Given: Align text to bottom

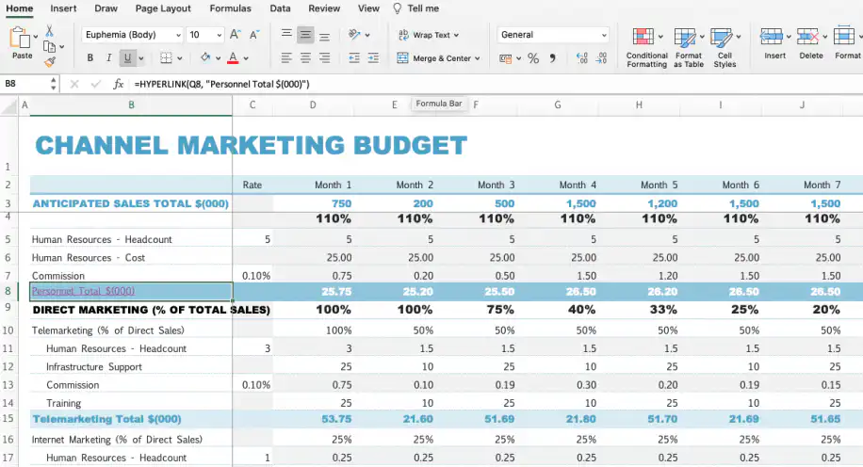Looking at the screenshot, I should pyautogui.click(x=325, y=36).
